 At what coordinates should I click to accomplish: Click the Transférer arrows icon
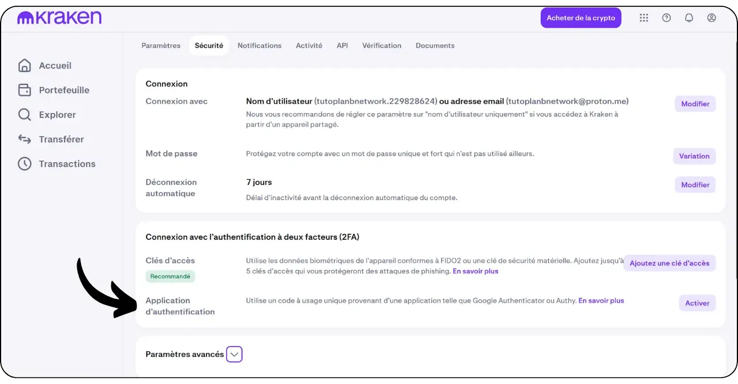pos(24,139)
